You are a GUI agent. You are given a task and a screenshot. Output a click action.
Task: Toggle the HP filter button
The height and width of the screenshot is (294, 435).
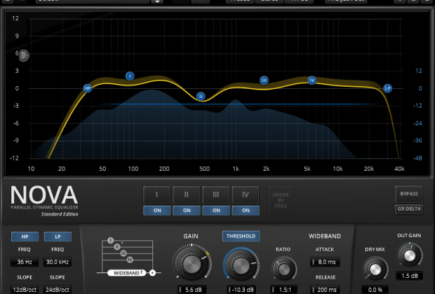[x=25, y=237]
